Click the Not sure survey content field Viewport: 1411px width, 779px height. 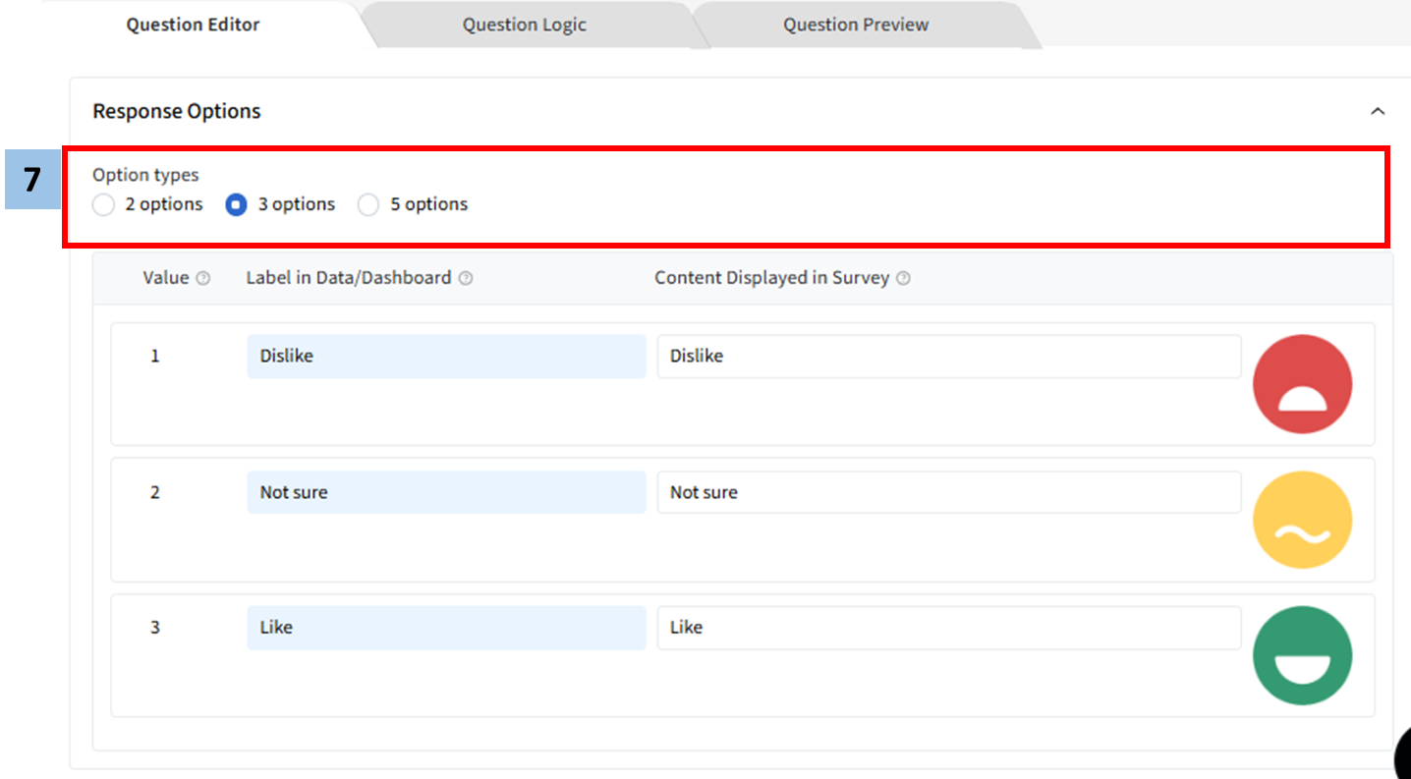[948, 492]
